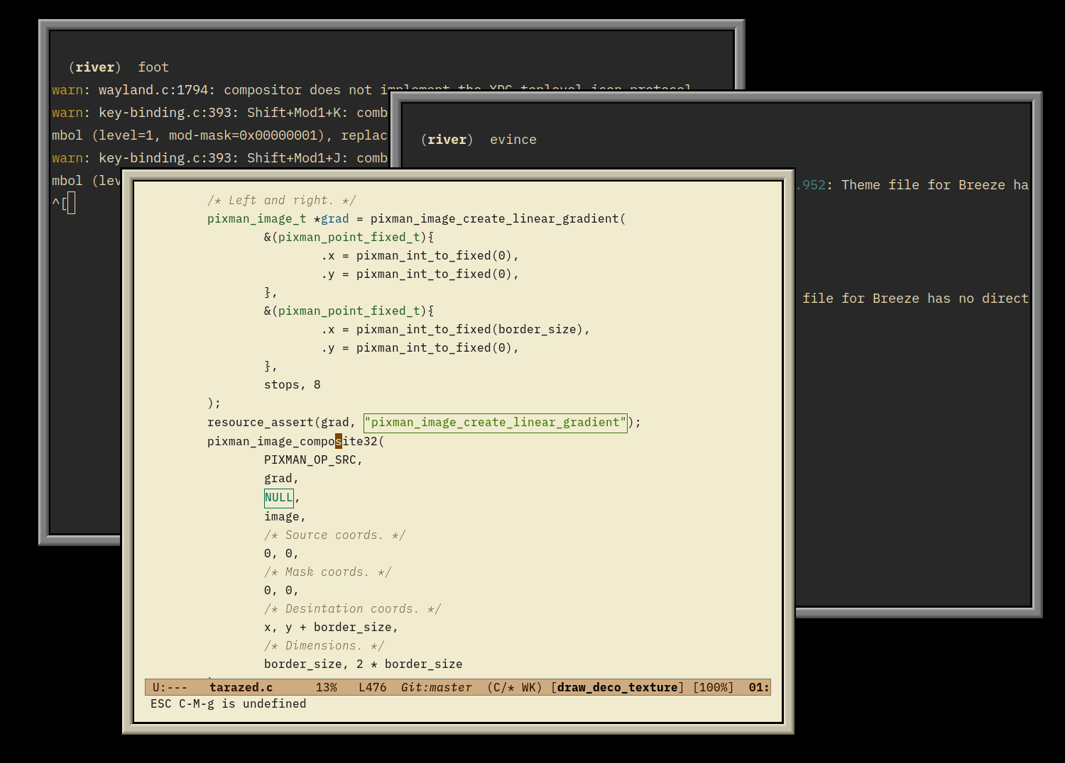1065x763 pixels.
Task: Click the (C/* WK) major mode indicator
Action: pyautogui.click(x=514, y=687)
